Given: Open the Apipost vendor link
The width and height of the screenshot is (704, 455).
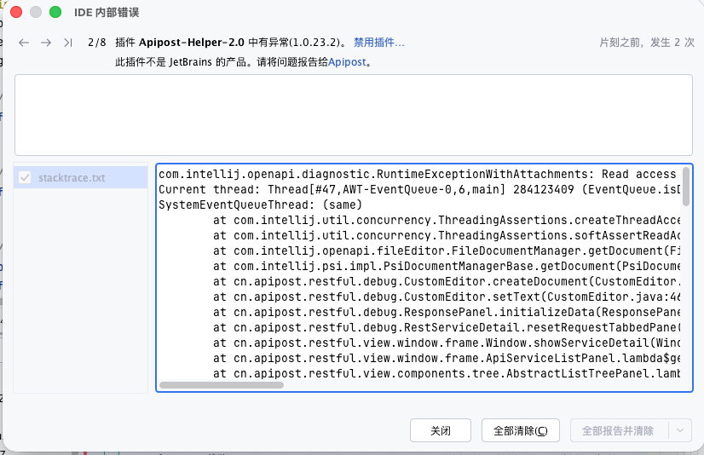Looking at the screenshot, I should pos(347,62).
